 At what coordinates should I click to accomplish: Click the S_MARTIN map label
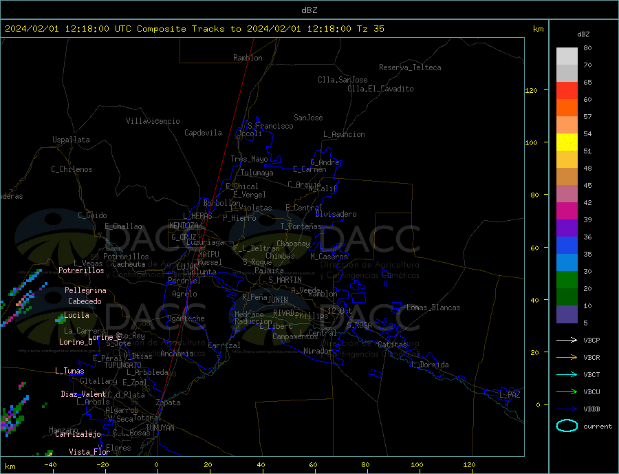click(x=285, y=280)
